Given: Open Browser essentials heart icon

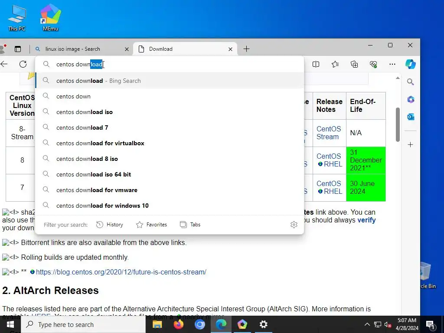Looking at the screenshot, I should coord(373,64).
